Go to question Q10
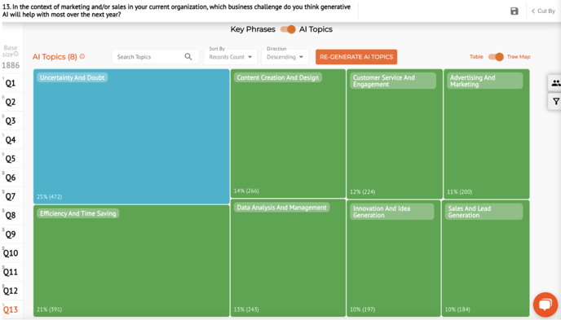 tap(11, 253)
